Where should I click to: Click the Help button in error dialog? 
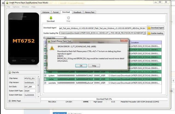(x=94, y=66)
